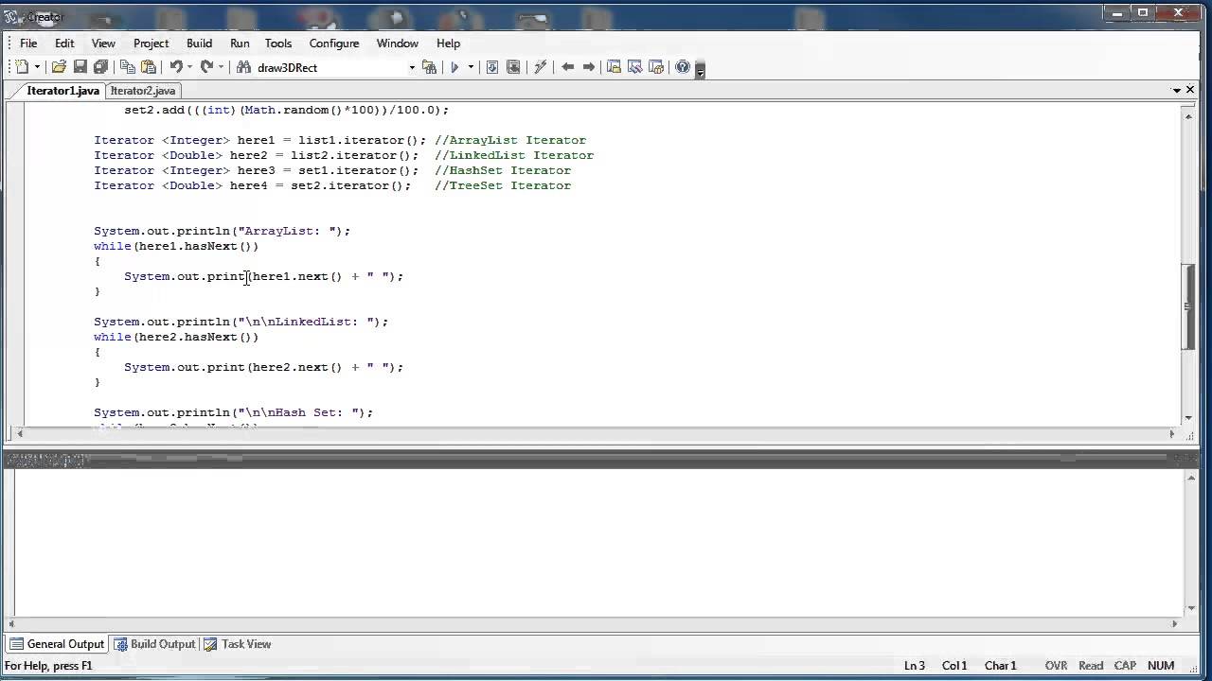
Task: Click the Copy toolbar icon
Action: click(128, 67)
